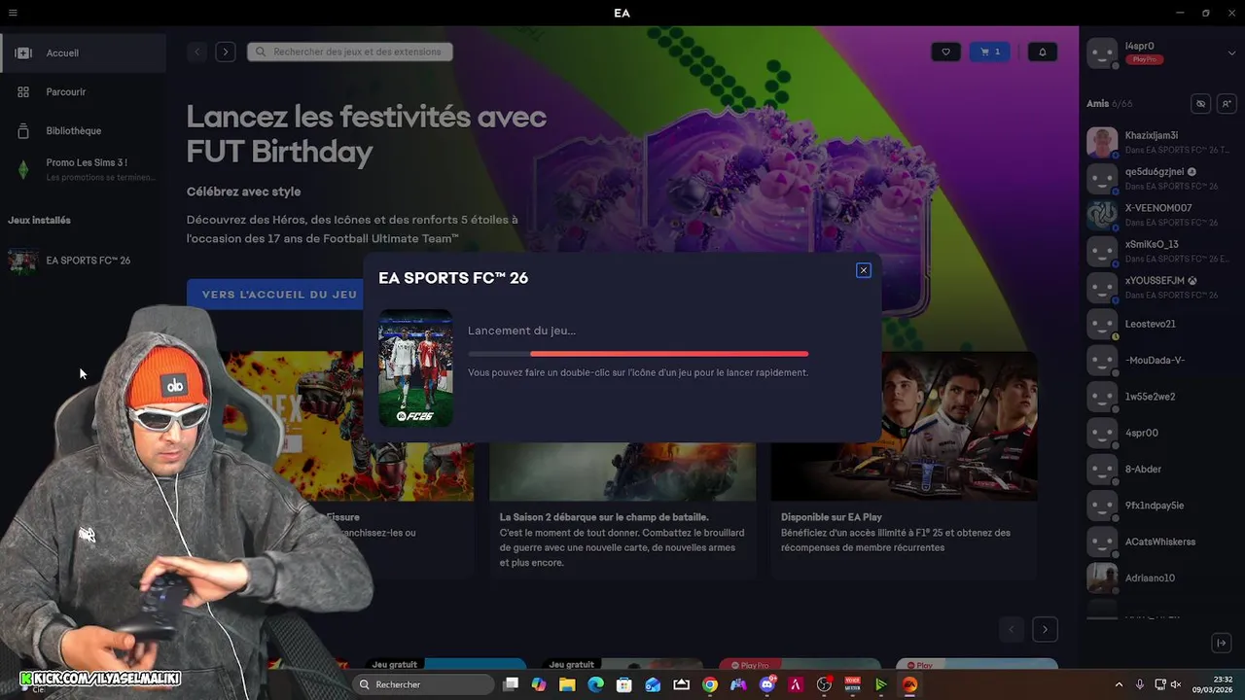
Task: Click the add friend icon
Action: point(1227,103)
